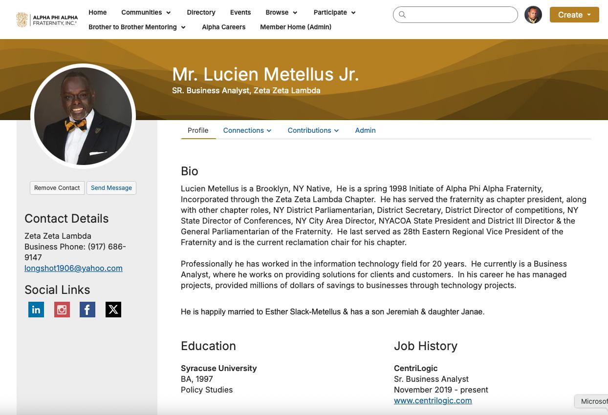Expand the Browse menu

click(x=282, y=13)
